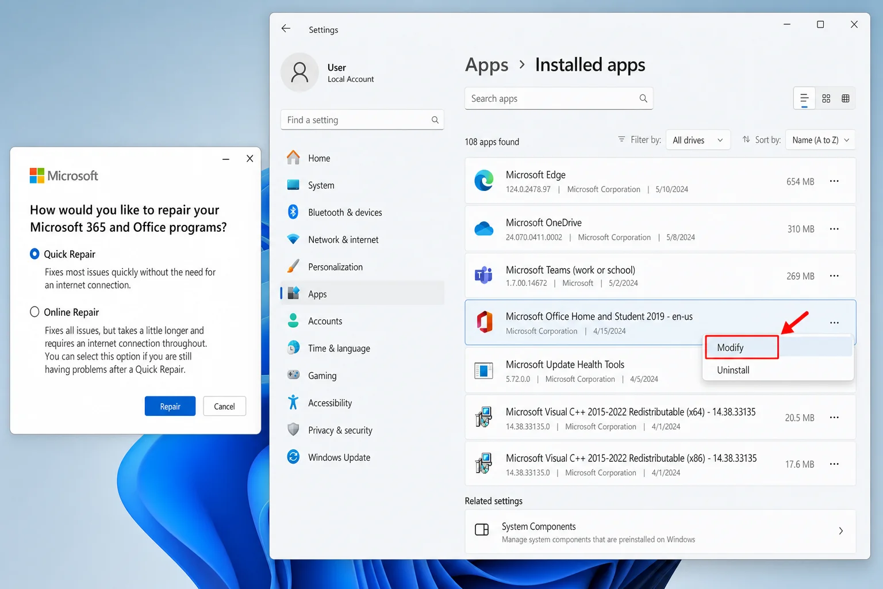Open more options for Microsoft Edge
This screenshot has height=589, width=883.
pos(834,181)
